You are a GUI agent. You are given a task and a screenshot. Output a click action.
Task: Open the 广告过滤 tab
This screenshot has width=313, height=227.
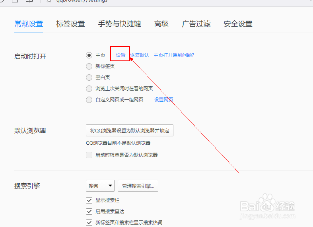[x=196, y=24]
